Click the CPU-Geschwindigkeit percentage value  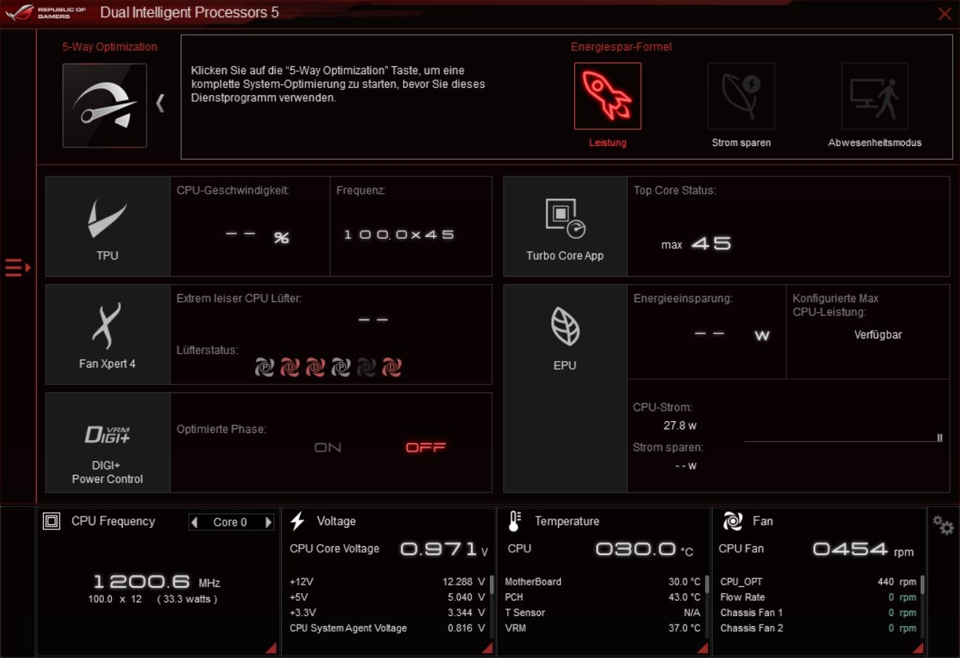[x=257, y=237]
